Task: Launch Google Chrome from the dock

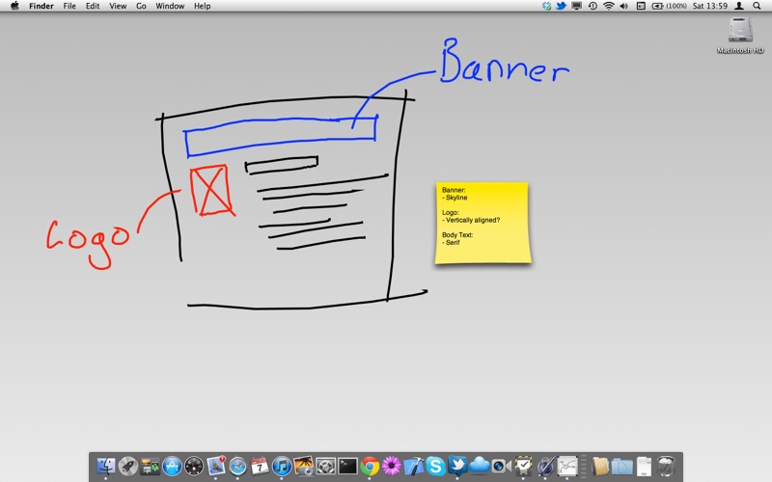Action: [x=370, y=468]
